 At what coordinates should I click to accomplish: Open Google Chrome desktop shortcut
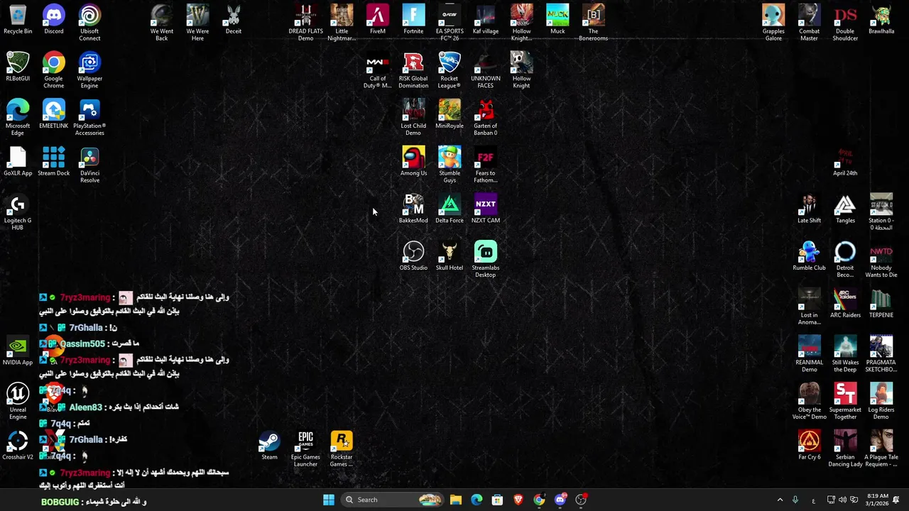[54, 70]
